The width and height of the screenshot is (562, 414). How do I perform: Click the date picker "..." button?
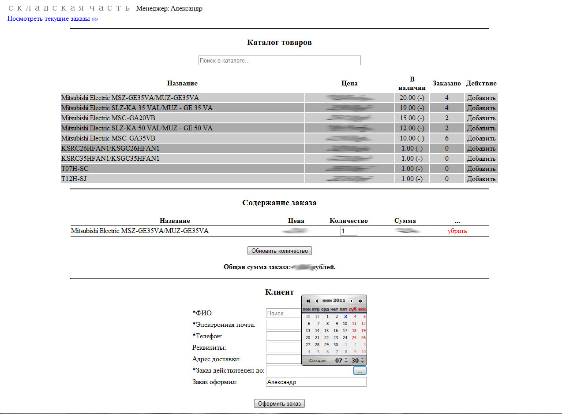pyautogui.click(x=360, y=371)
